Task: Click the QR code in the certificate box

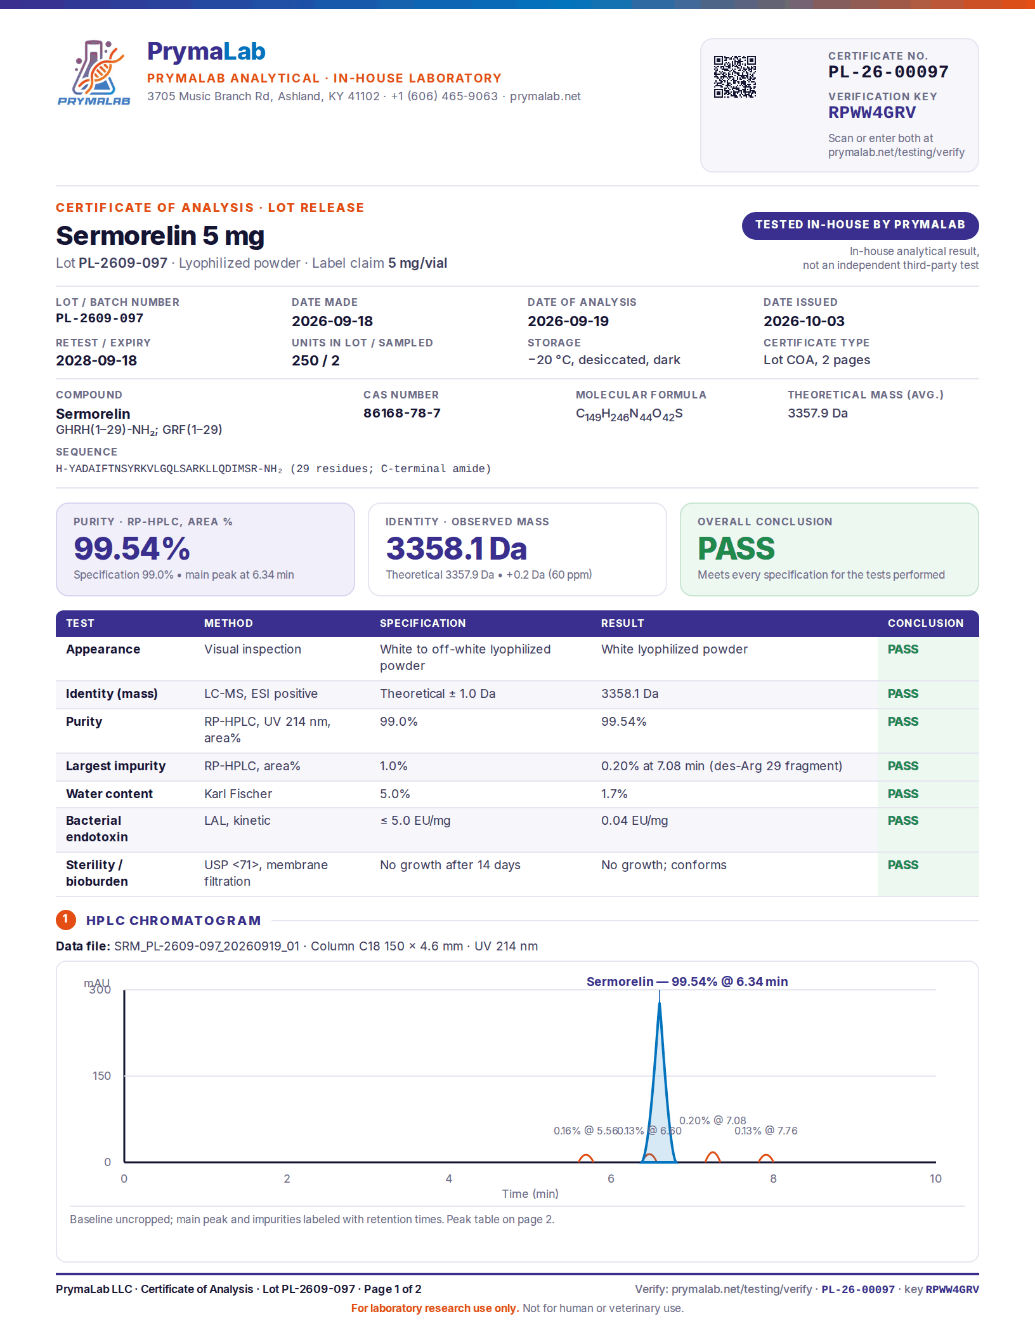Action: (735, 77)
